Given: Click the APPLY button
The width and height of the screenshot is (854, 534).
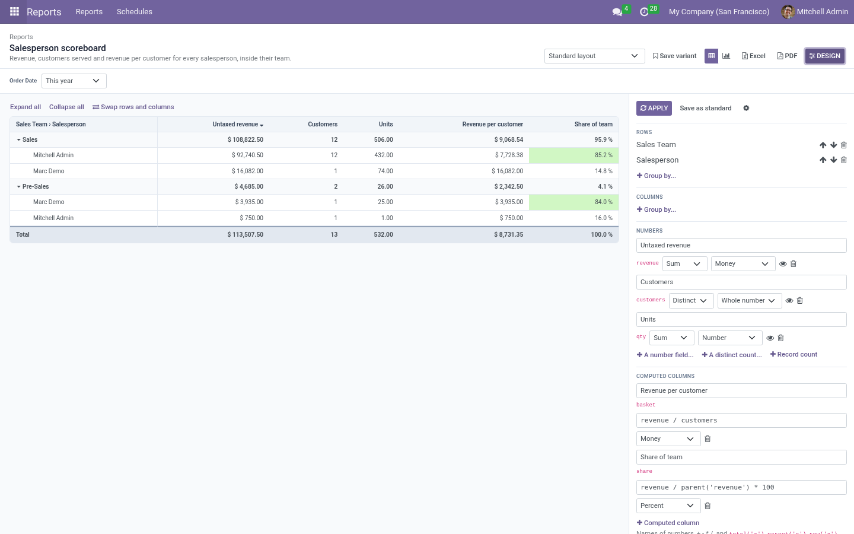Looking at the screenshot, I should (x=654, y=108).
